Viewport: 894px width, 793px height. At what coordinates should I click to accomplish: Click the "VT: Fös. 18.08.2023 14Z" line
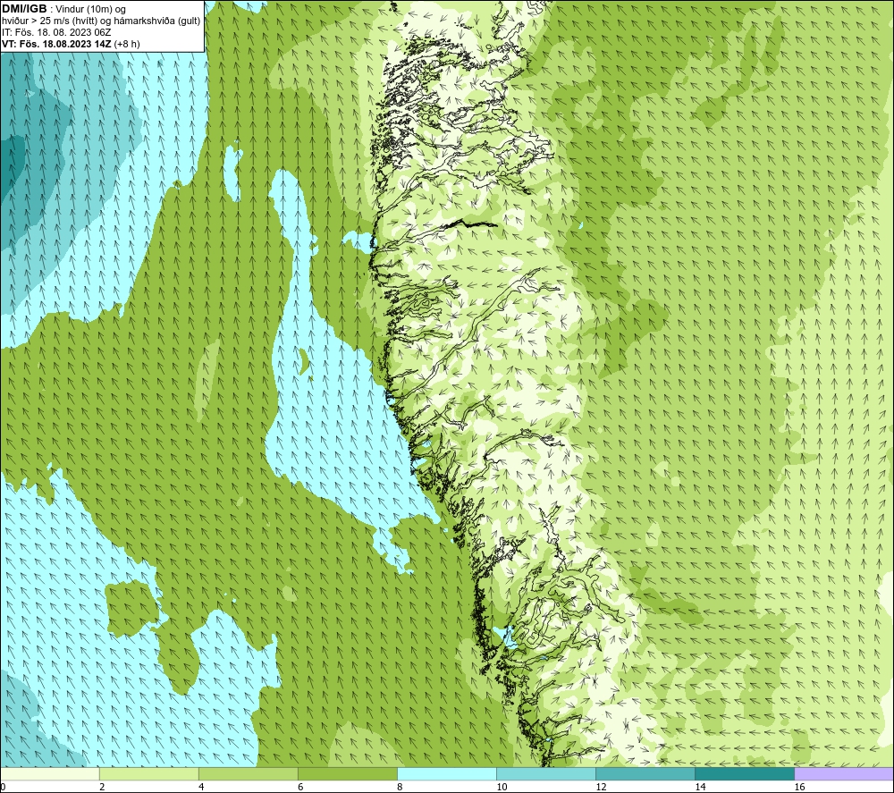(56, 44)
